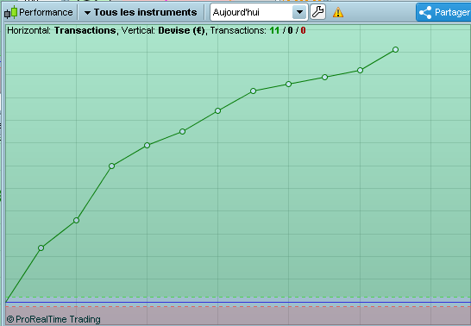Open settings with the wrench icon
The image size is (471, 326).
317,12
